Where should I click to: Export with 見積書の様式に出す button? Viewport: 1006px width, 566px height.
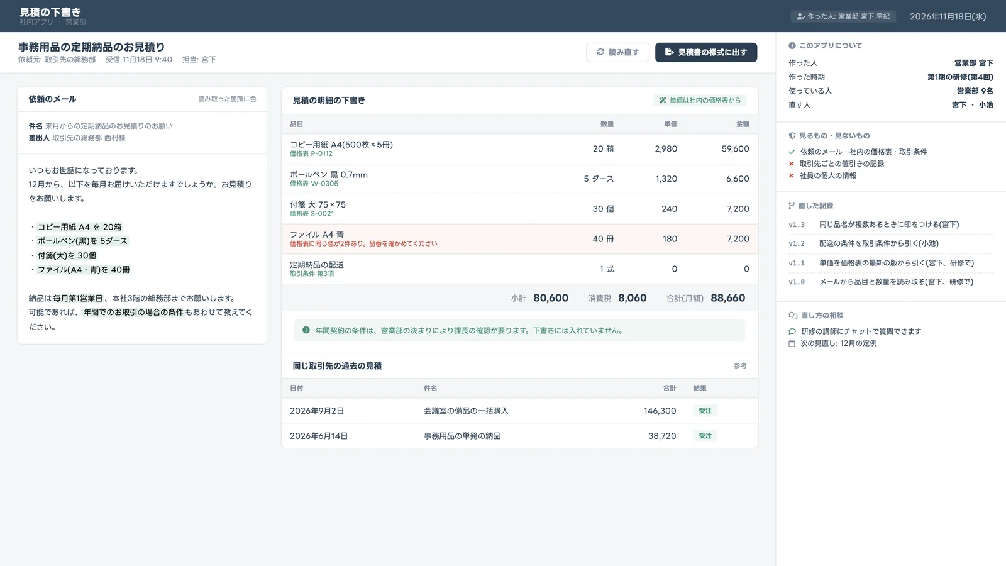click(706, 52)
